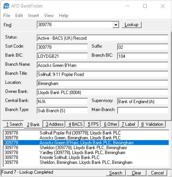This screenshot has height=177, width=172.
Task: Open the View menu
Action: (x=49, y=15)
